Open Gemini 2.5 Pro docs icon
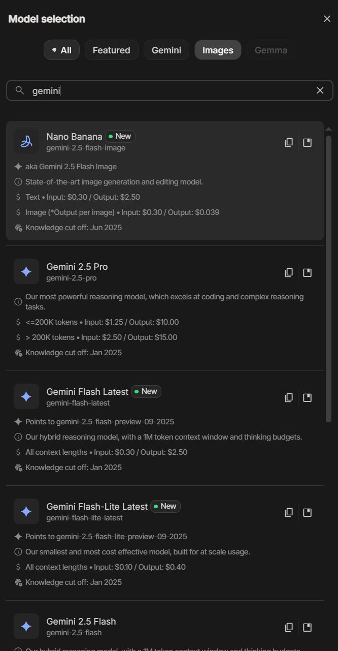The width and height of the screenshot is (338, 651). click(307, 273)
